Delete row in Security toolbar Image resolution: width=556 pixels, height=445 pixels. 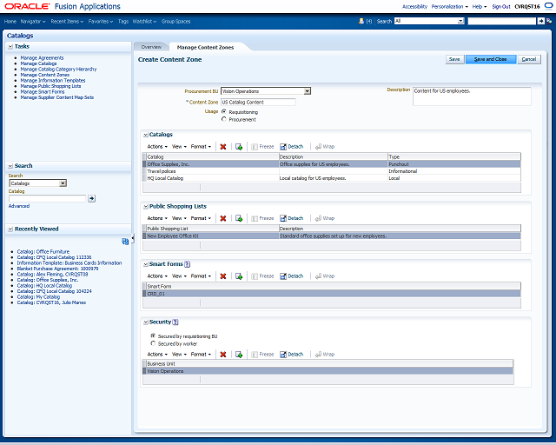tap(222, 354)
